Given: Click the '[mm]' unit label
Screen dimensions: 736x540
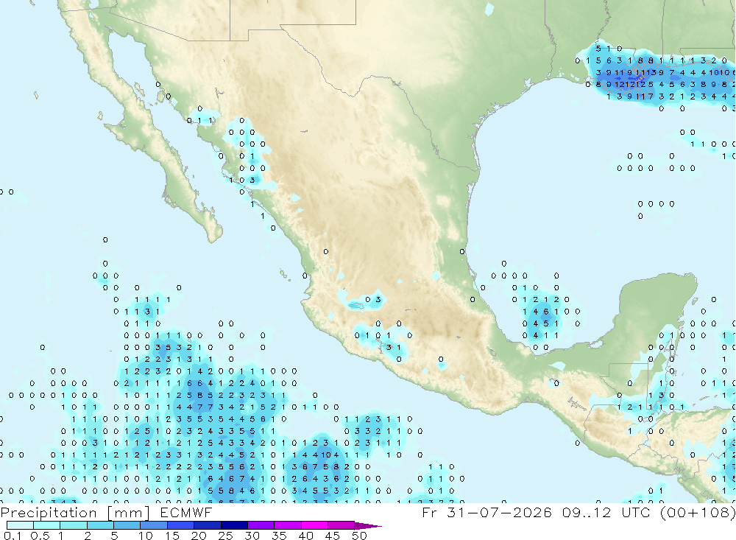Looking at the screenshot, I should coord(128,512).
